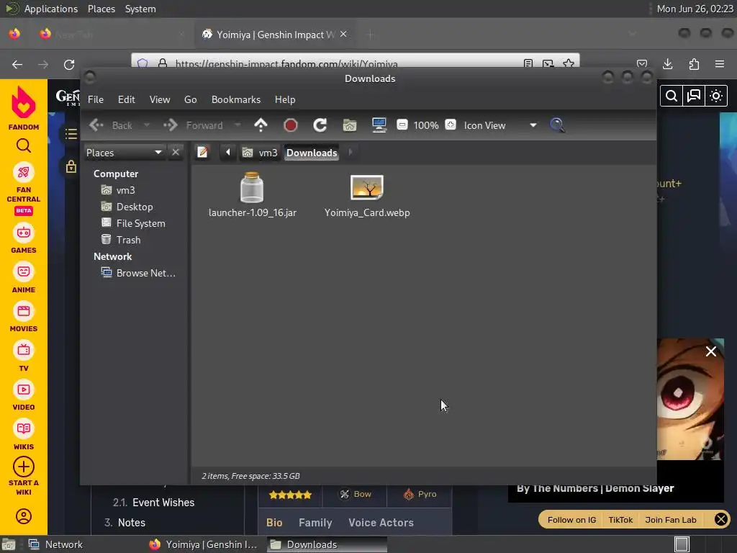This screenshot has width=737, height=553.
Task: Go up to parent folder arrow
Action: coord(261,125)
